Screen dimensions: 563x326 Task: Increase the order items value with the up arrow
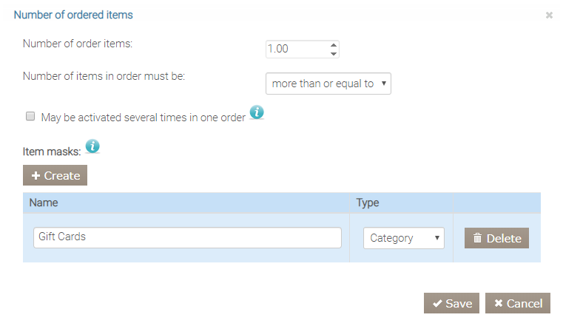(x=334, y=44)
